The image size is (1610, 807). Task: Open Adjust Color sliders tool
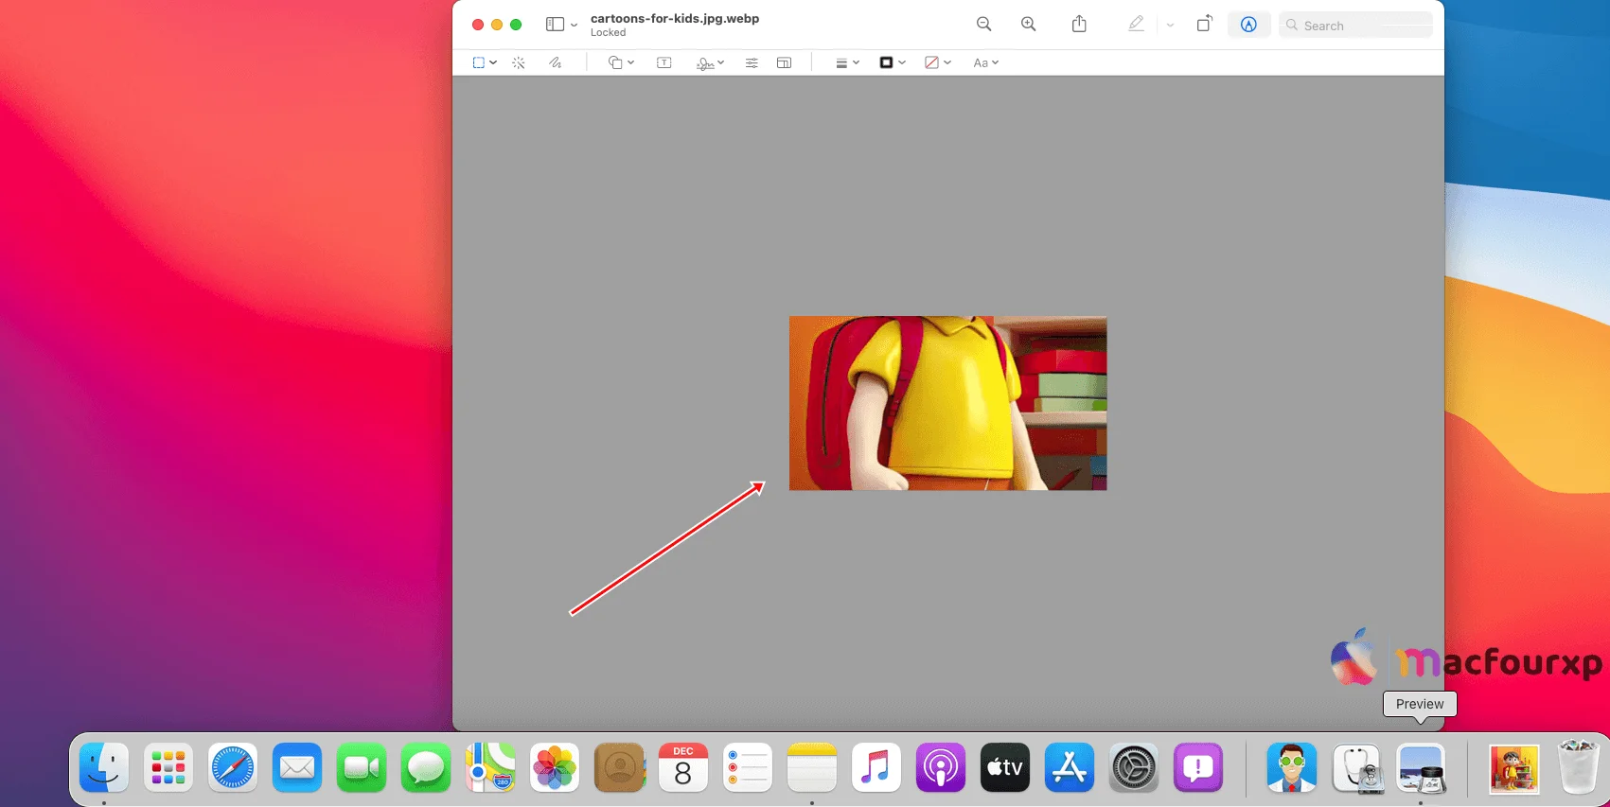click(752, 62)
